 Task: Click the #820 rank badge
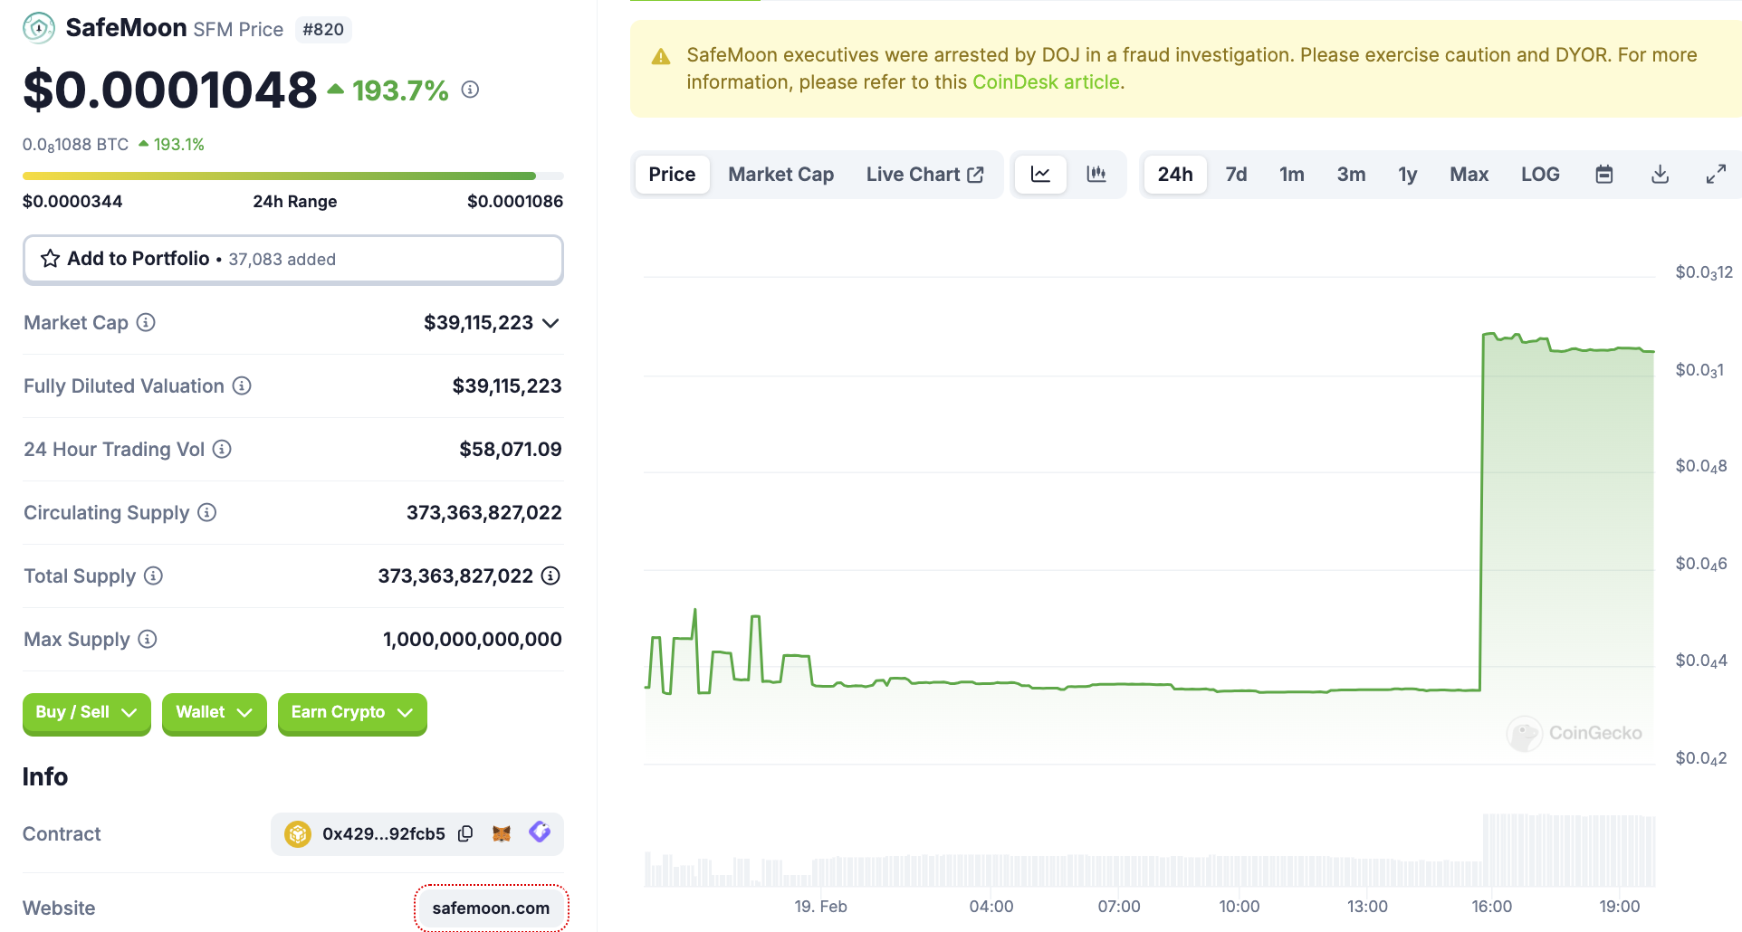[x=323, y=30]
